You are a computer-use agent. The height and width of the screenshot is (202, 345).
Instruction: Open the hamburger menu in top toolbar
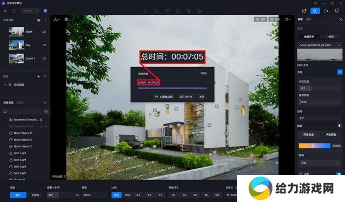(5, 11)
